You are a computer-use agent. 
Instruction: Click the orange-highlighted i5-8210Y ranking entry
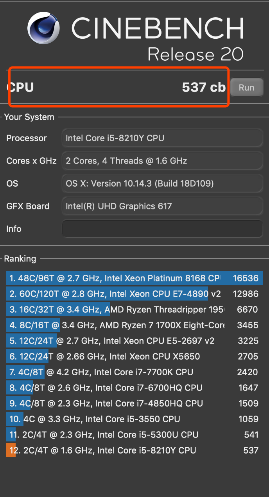(117, 450)
